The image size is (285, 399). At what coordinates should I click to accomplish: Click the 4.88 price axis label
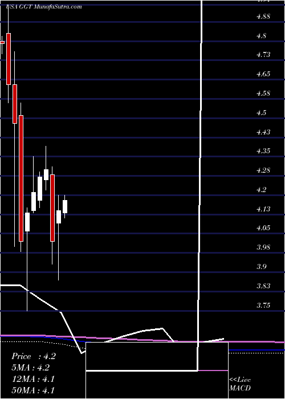tap(263, 17)
